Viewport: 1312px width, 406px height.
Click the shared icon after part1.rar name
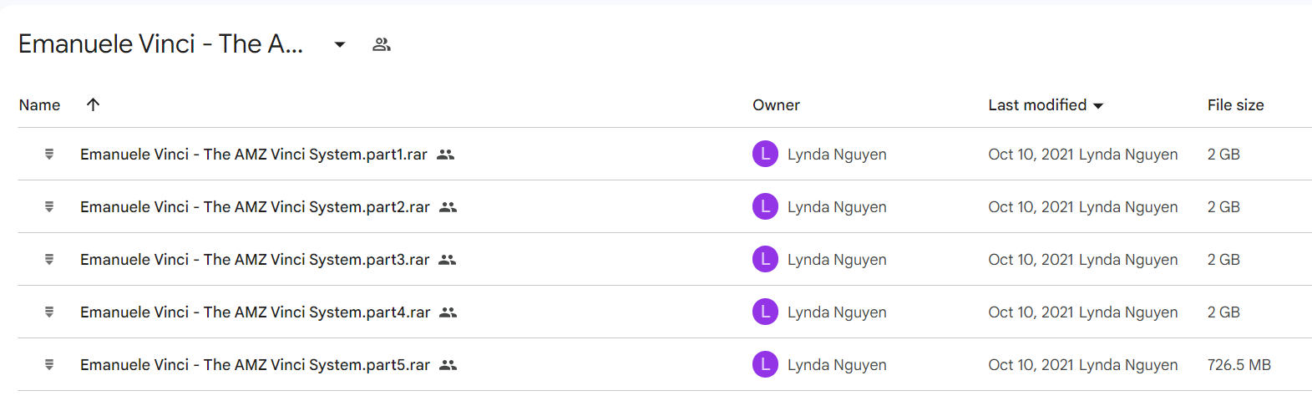[446, 155]
